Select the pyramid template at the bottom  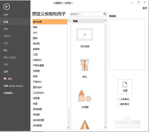pyautogui.click(x=85, y=125)
